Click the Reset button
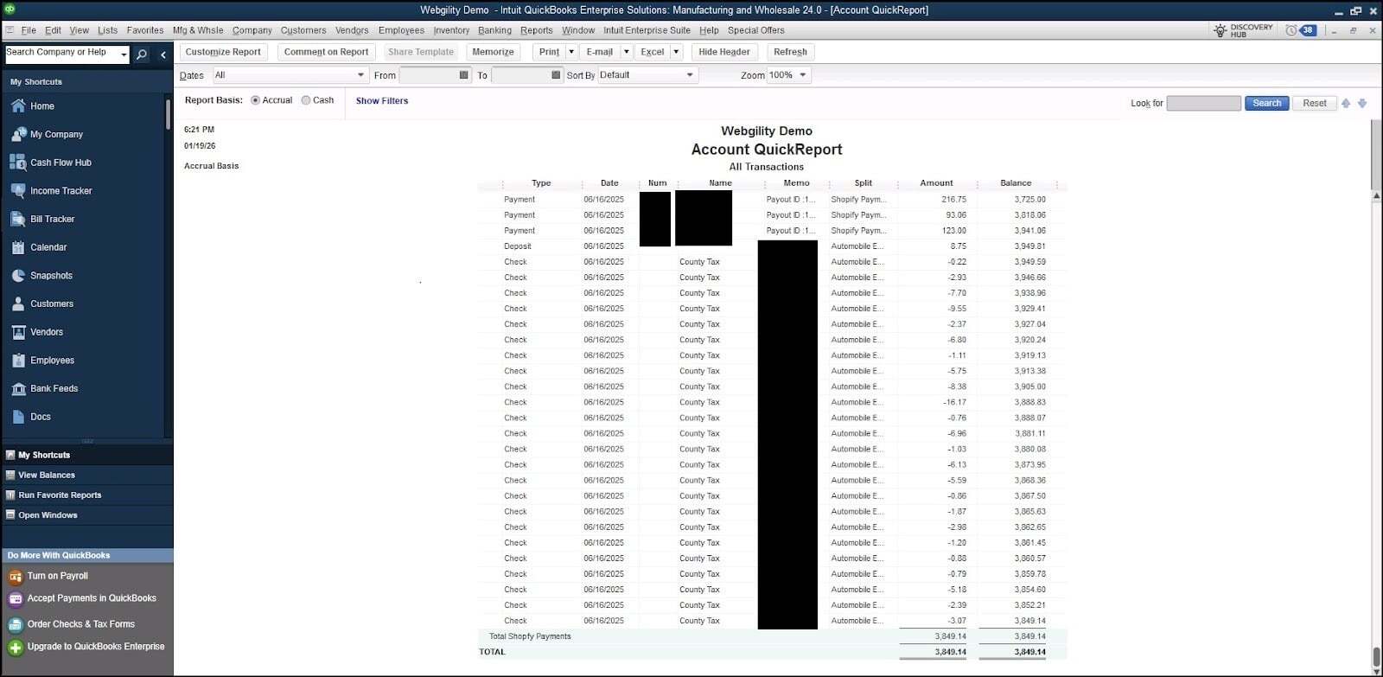 (1315, 103)
